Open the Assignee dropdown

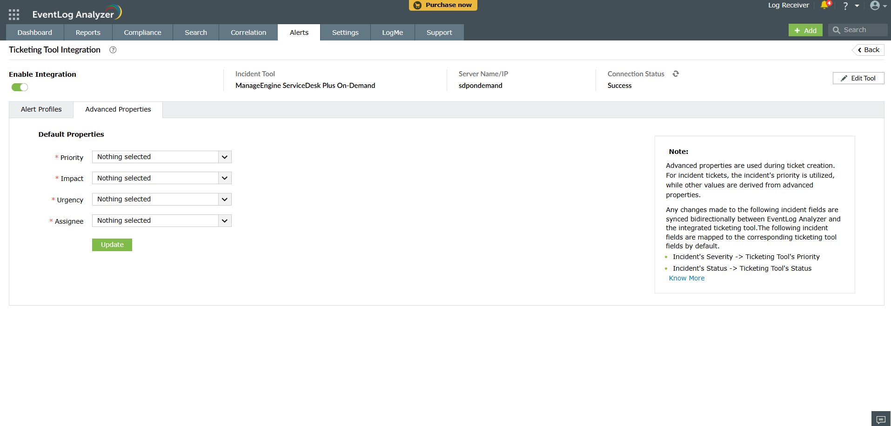coord(225,220)
